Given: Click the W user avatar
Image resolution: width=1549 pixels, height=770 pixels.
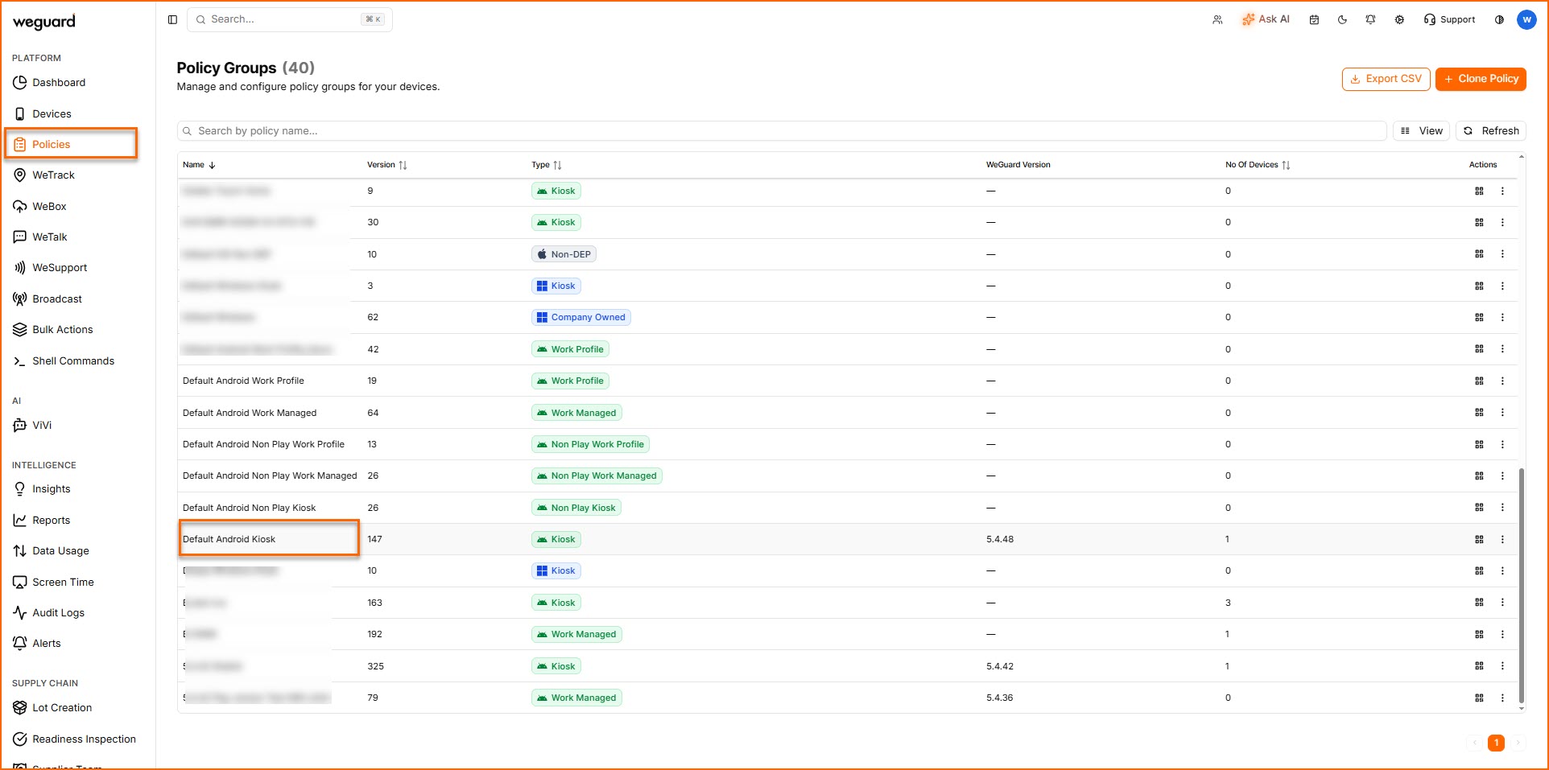Looking at the screenshot, I should click(x=1526, y=20).
